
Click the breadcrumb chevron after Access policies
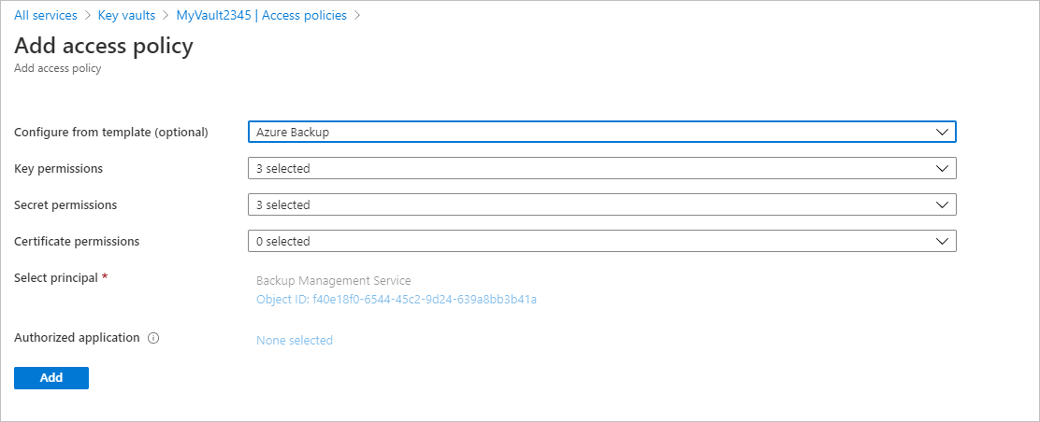356,16
